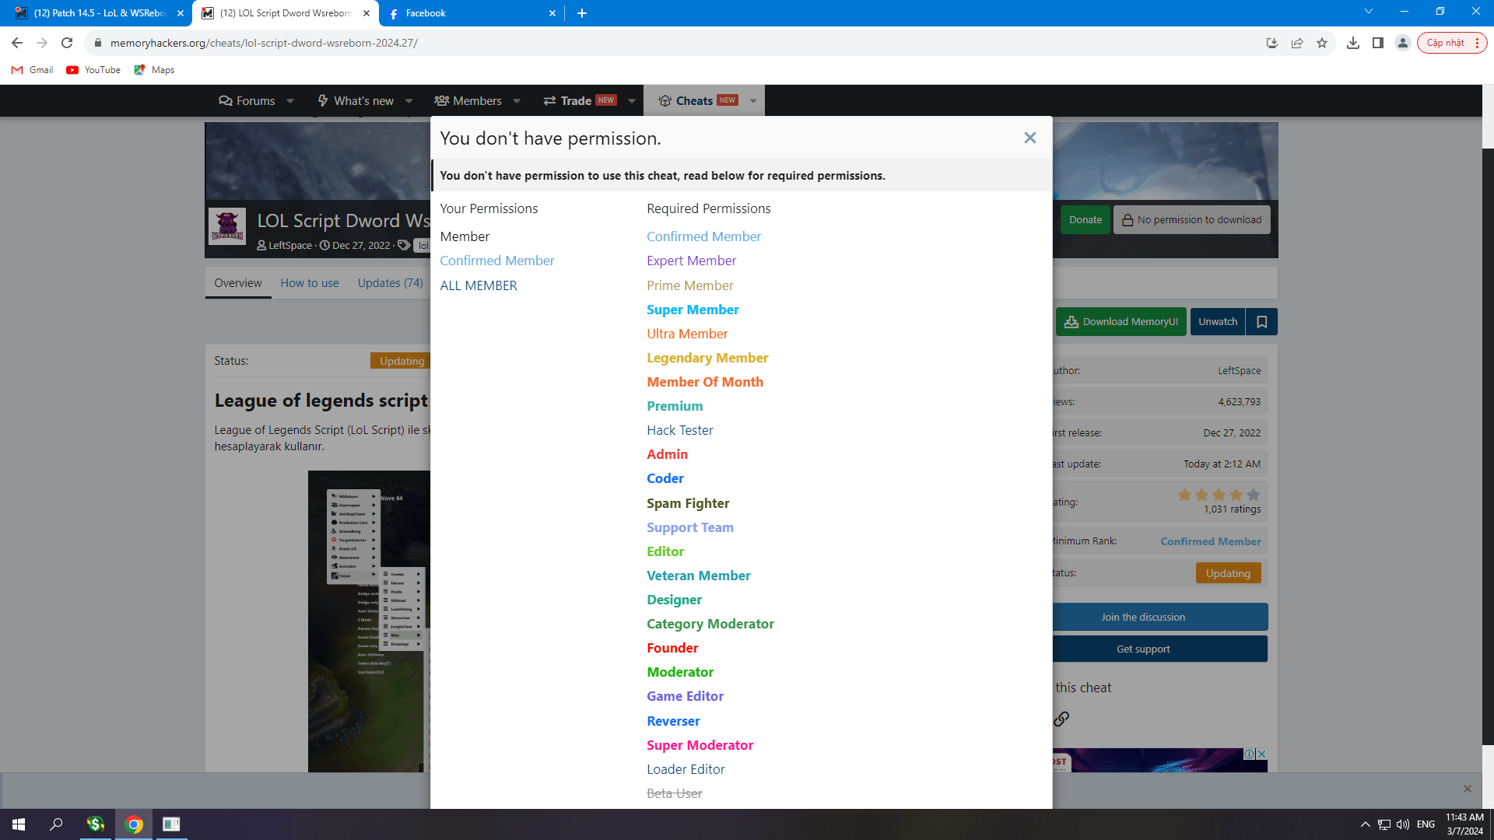Image resolution: width=1494 pixels, height=840 pixels.
Task: Click No permission to download button
Action: point(1192,220)
